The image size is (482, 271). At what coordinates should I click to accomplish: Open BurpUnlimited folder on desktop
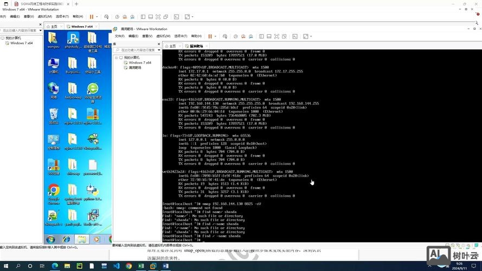(x=73, y=65)
